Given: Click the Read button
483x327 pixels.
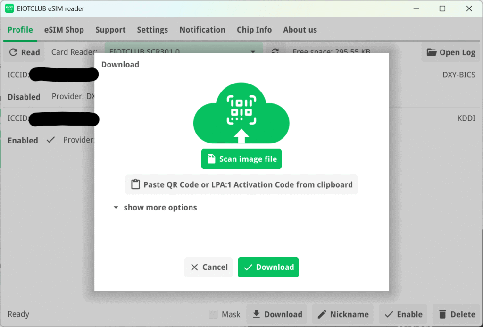Looking at the screenshot, I should click(25, 52).
